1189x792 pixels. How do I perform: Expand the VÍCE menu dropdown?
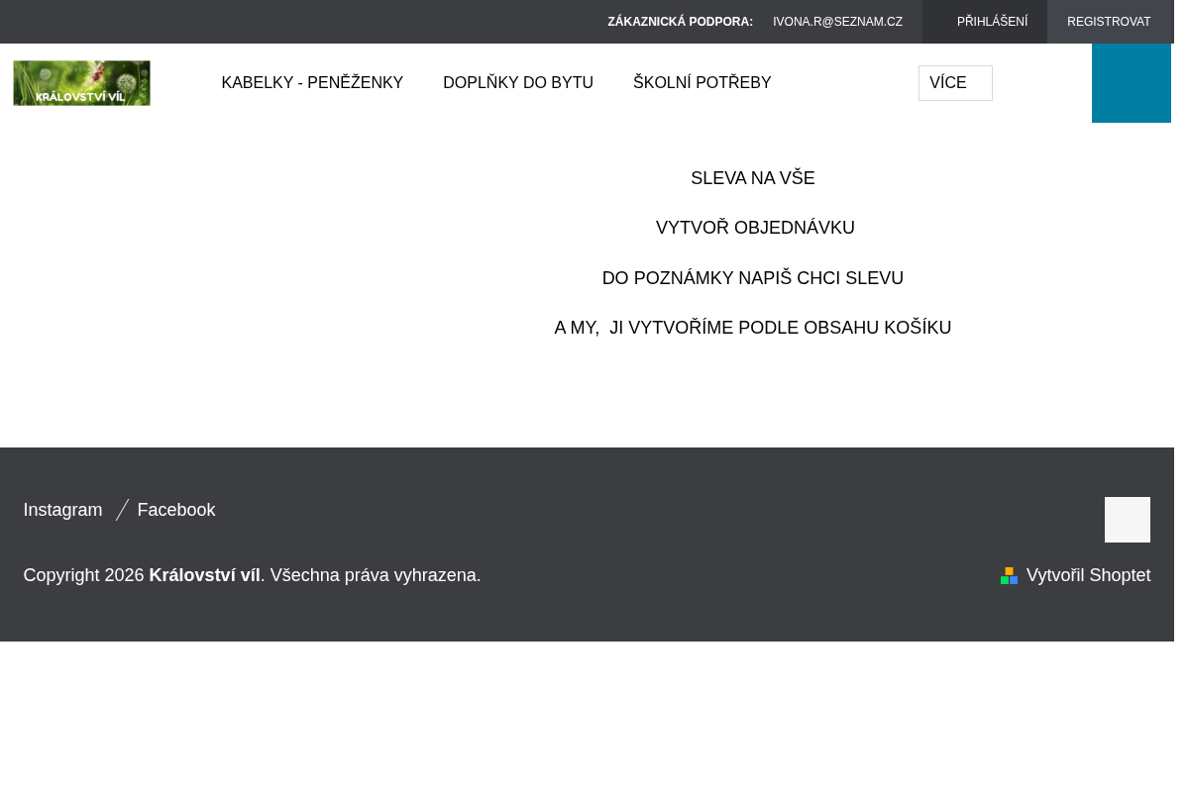click(x=955, y=83)
